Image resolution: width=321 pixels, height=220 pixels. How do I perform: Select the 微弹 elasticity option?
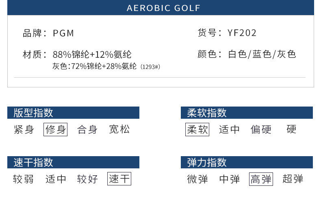(x=197, y=179)
